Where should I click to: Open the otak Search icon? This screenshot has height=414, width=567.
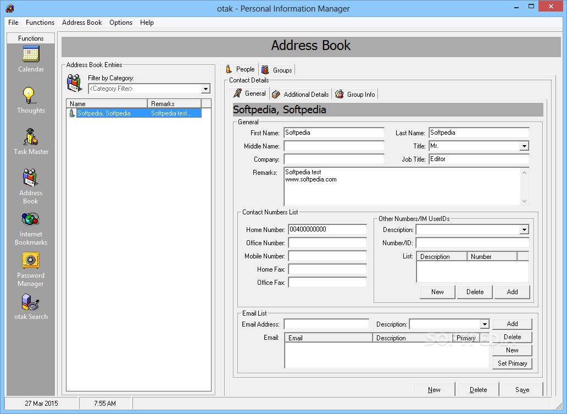(30, 302)
